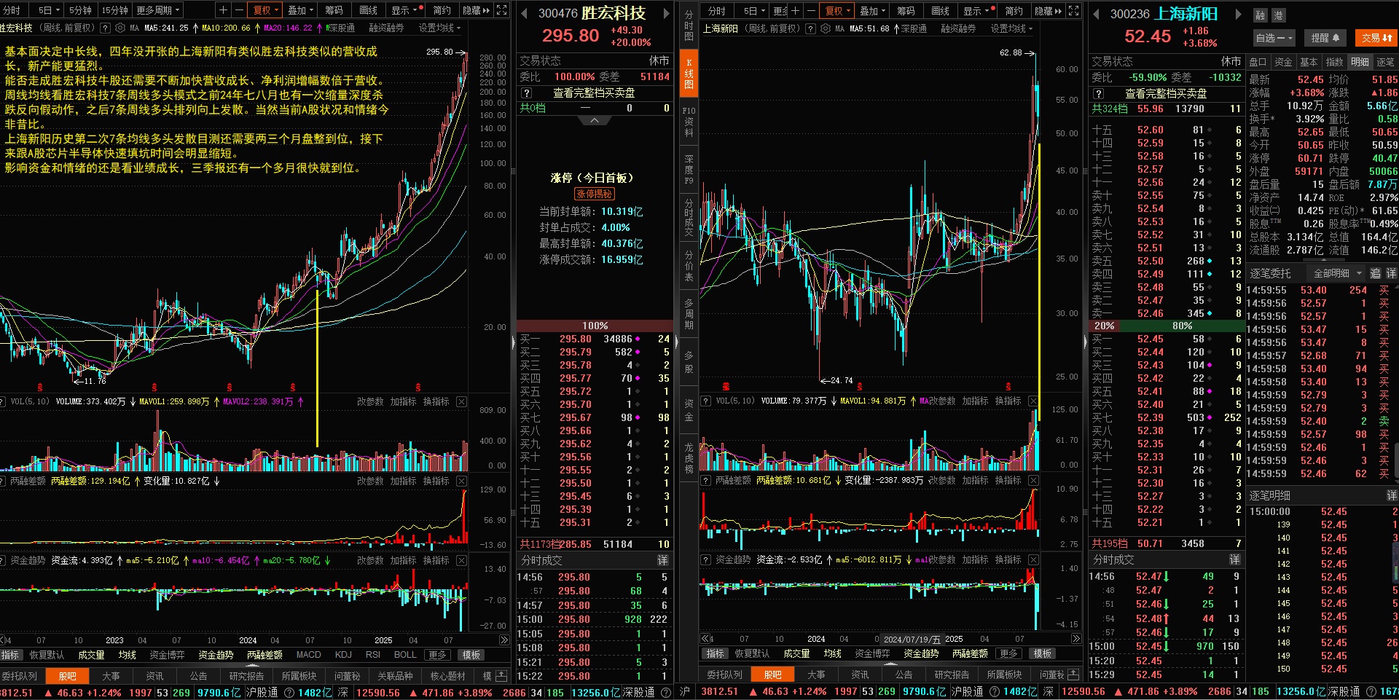
Task: Click the 融 badge next to 上海新阳
Action: (1260, 15)
